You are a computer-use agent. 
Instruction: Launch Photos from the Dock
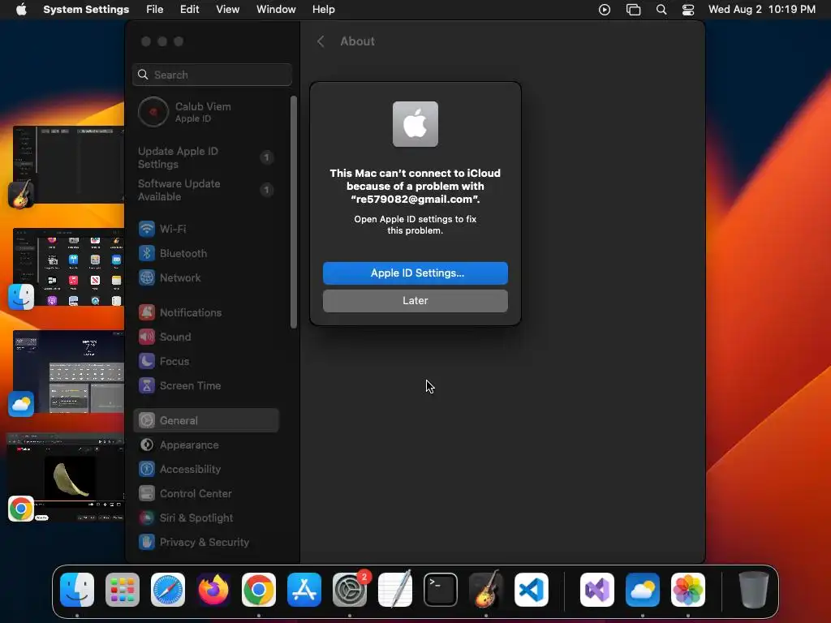point(688,590)
